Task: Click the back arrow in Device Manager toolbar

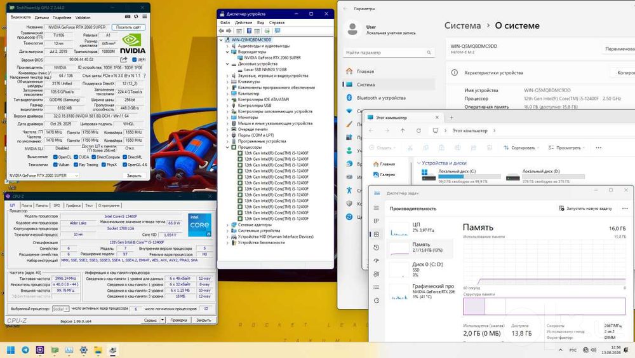Action: tap(221, 31)
